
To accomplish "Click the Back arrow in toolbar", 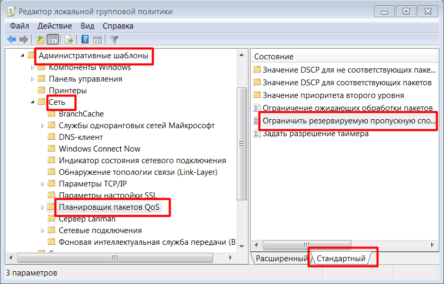I will (x=11, y=40).
